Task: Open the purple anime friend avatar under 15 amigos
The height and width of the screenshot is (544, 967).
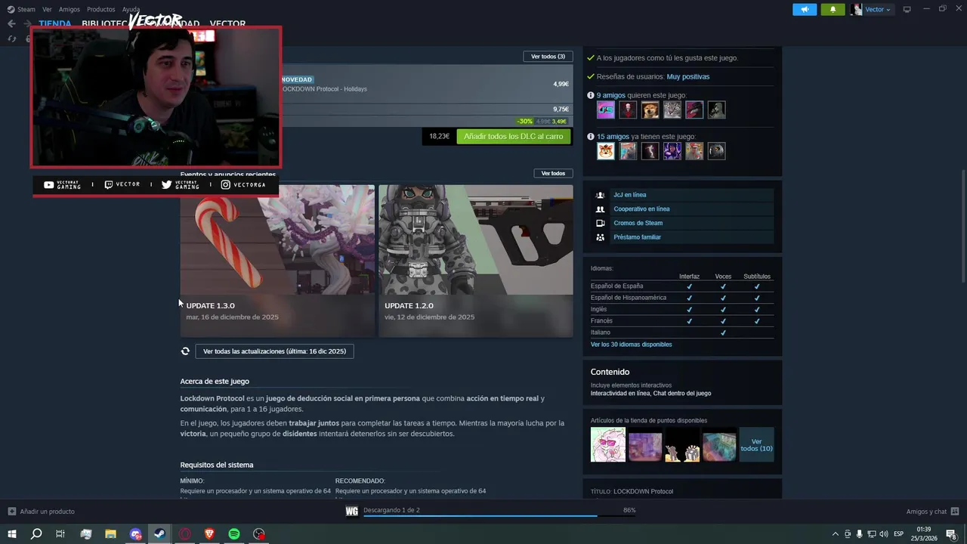Action: click(672, 151)
